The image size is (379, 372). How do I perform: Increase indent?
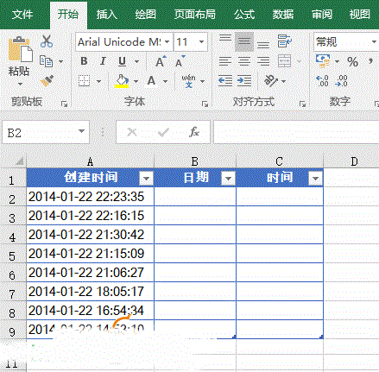[244, 81]
